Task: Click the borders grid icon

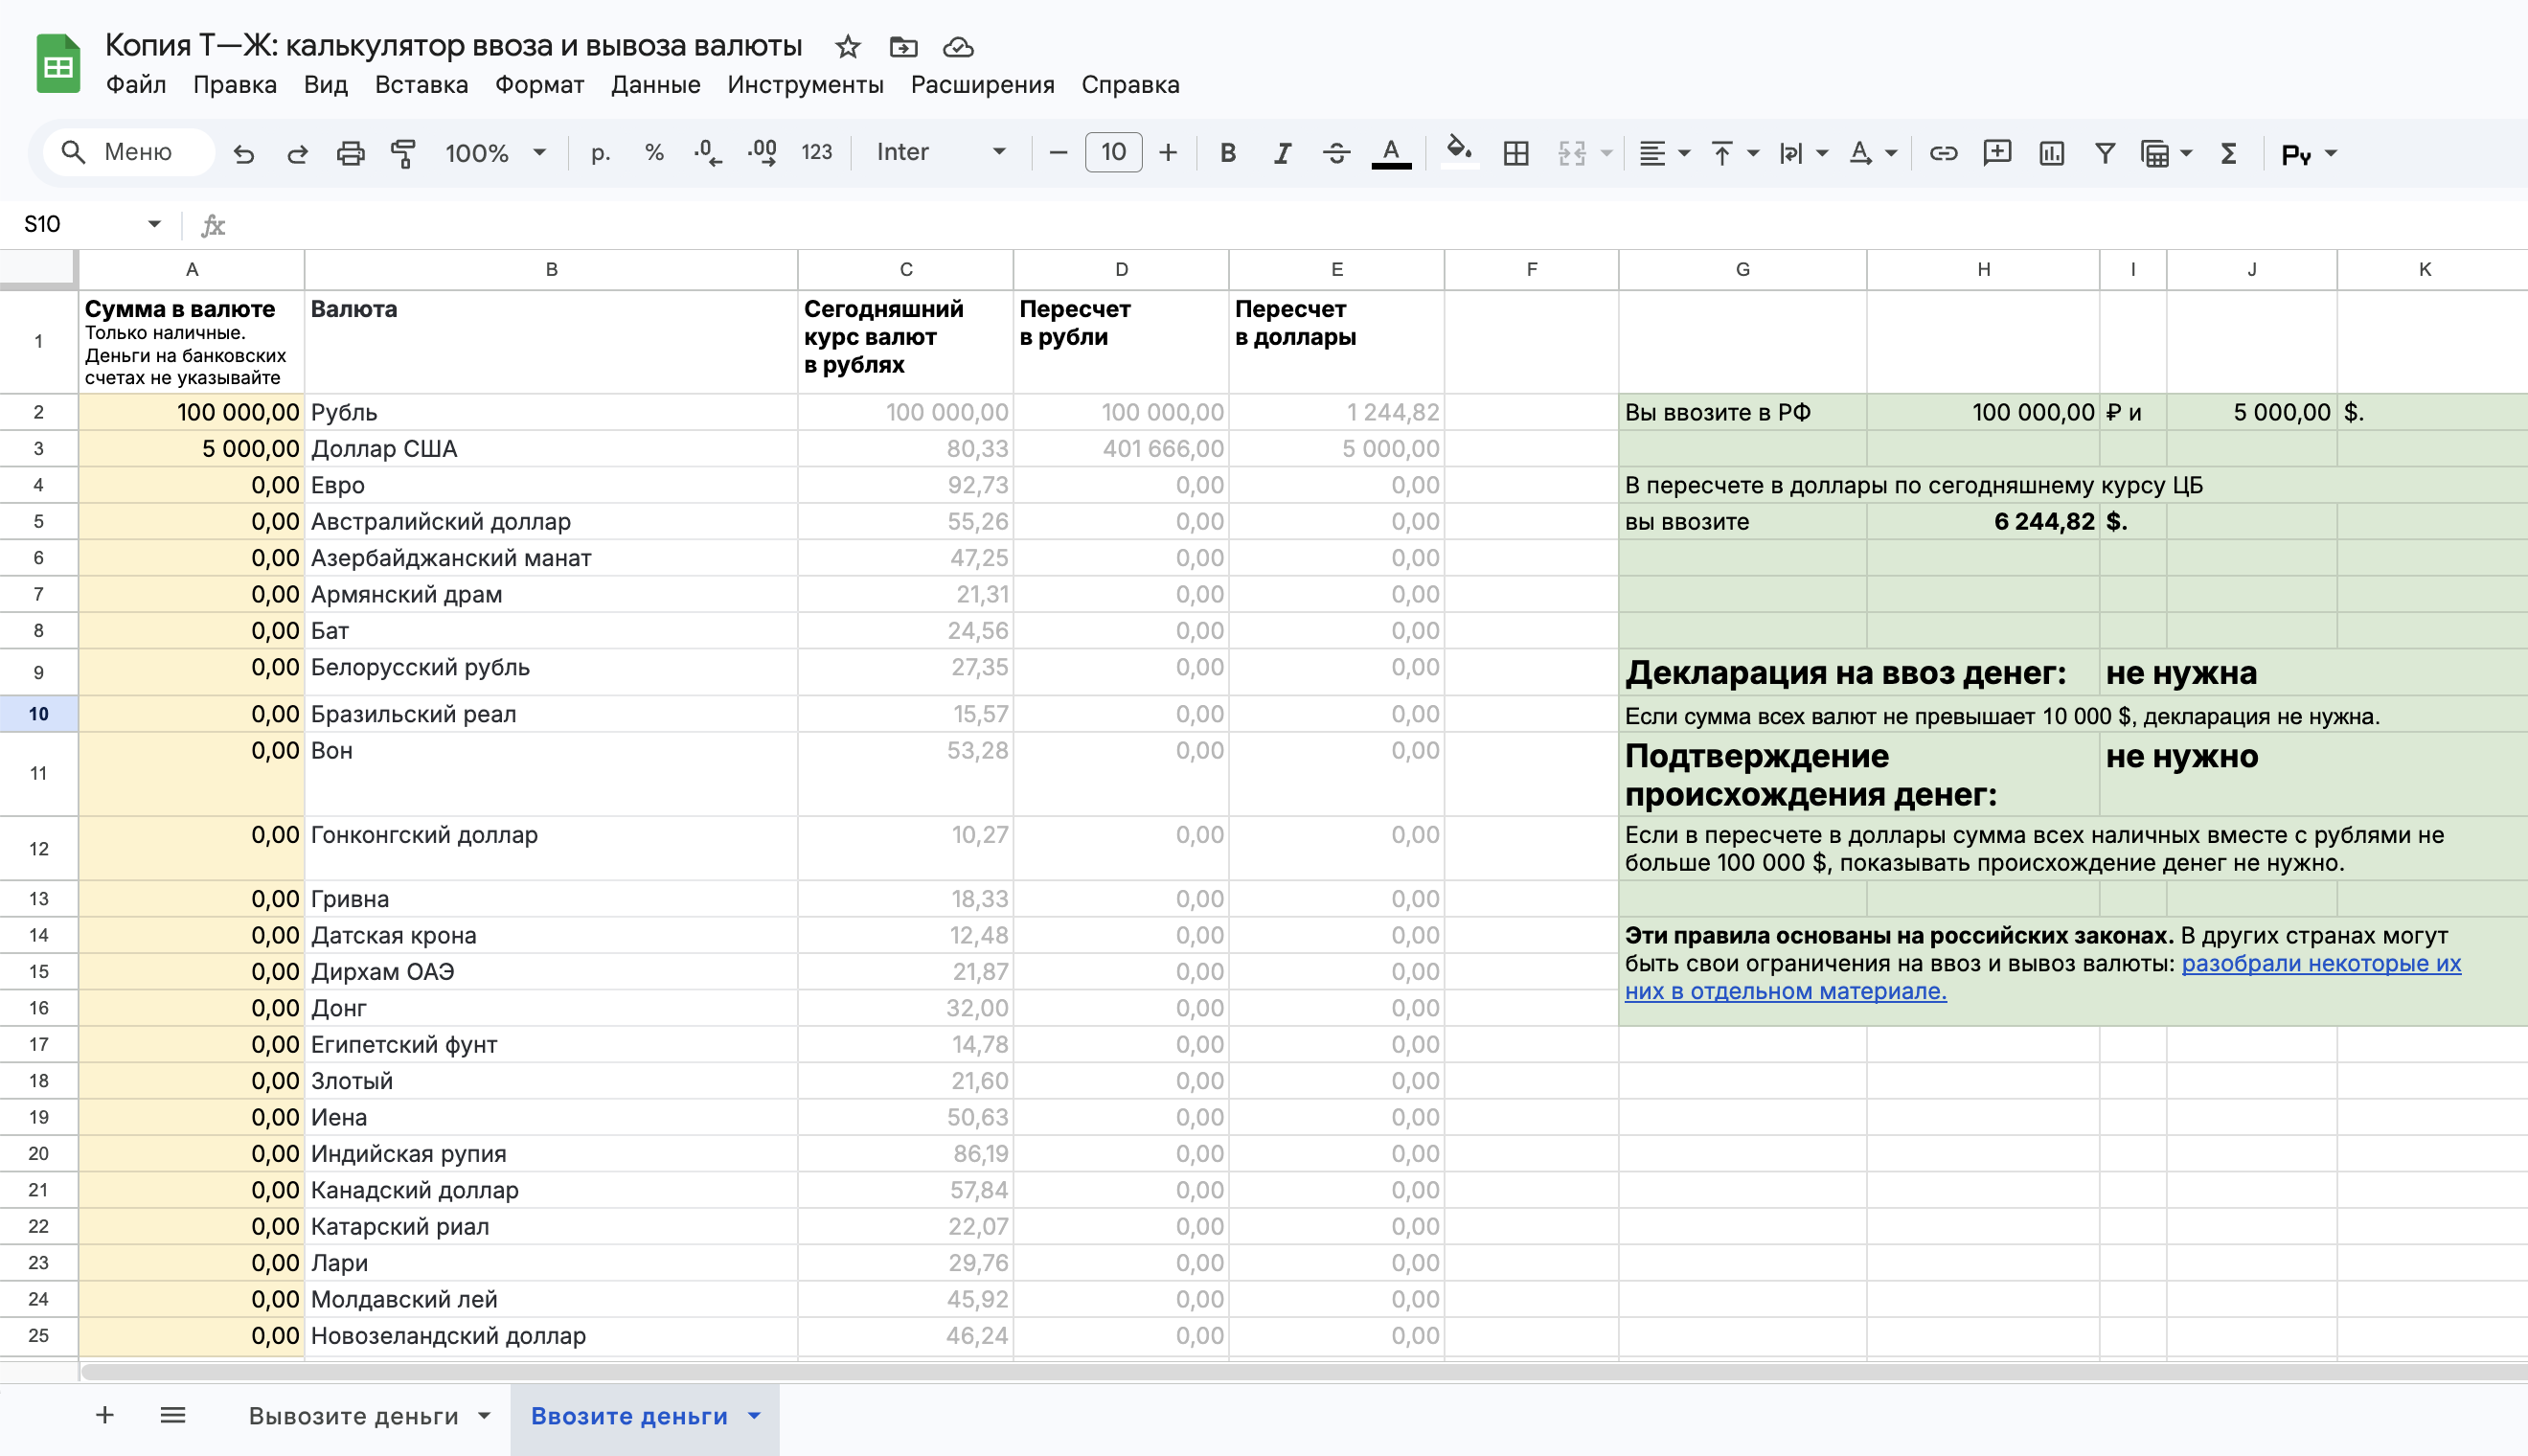Action: [1515, 153]
